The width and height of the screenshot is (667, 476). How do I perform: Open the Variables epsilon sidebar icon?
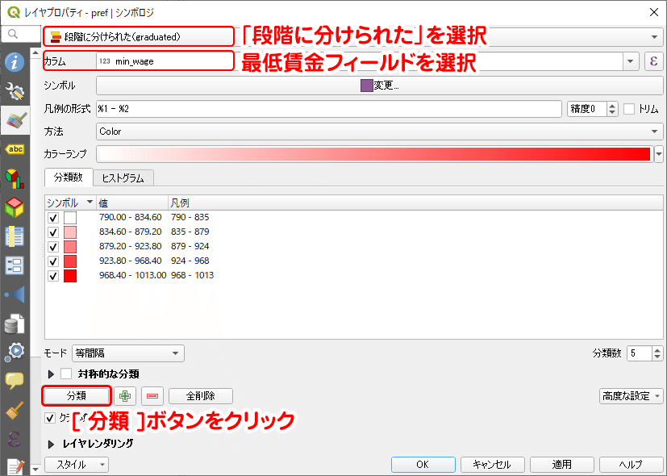tap(15, 439)
